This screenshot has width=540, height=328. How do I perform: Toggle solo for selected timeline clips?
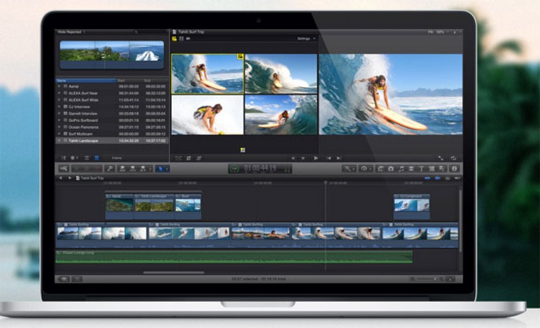click(447, 178)
